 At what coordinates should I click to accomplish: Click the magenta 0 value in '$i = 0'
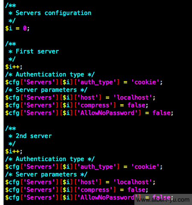tap(25, 28)
